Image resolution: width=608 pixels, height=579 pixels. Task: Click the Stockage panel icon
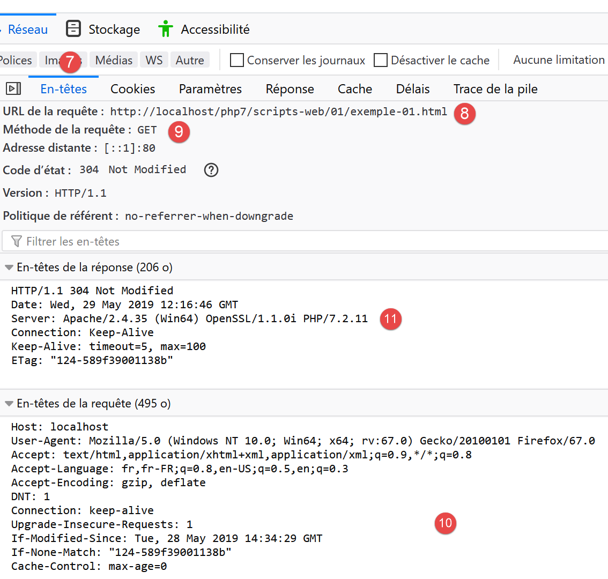point(73,29)
